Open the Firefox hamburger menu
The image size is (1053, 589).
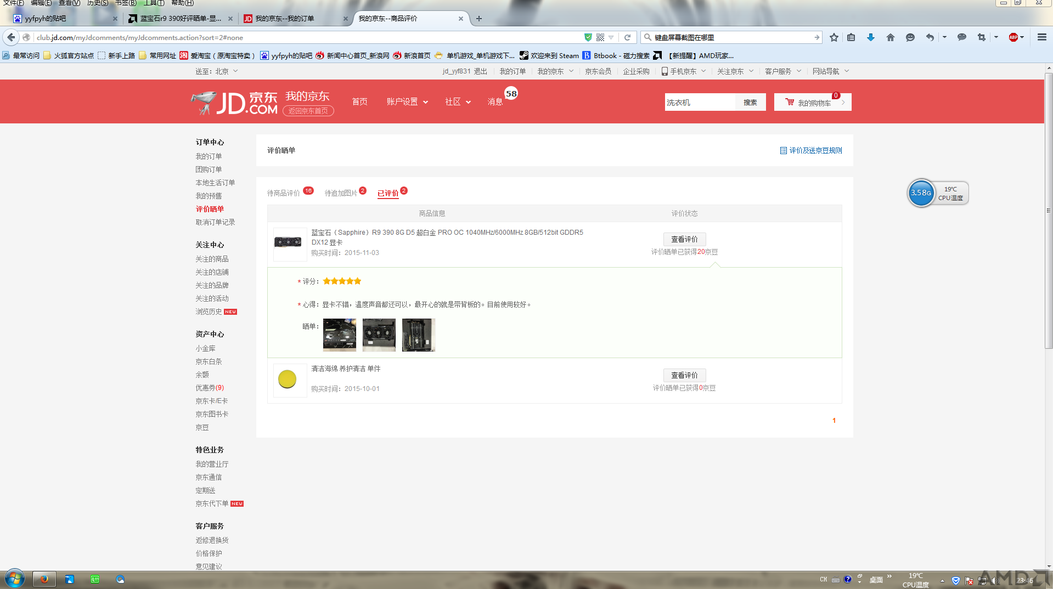click(x=1042, y=37)
